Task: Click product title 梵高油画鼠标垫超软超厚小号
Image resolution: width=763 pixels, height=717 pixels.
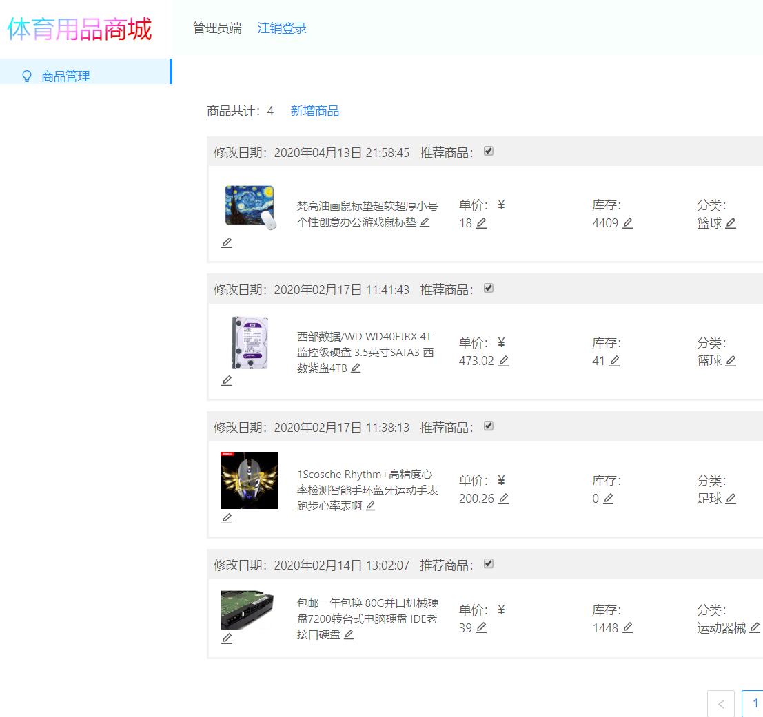Action: pos(367,206)
